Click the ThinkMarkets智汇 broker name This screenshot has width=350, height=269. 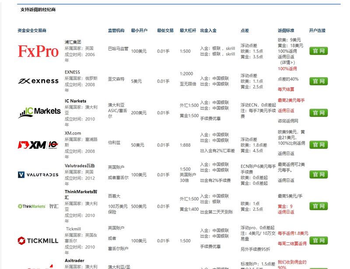click(x=81, y=195)
